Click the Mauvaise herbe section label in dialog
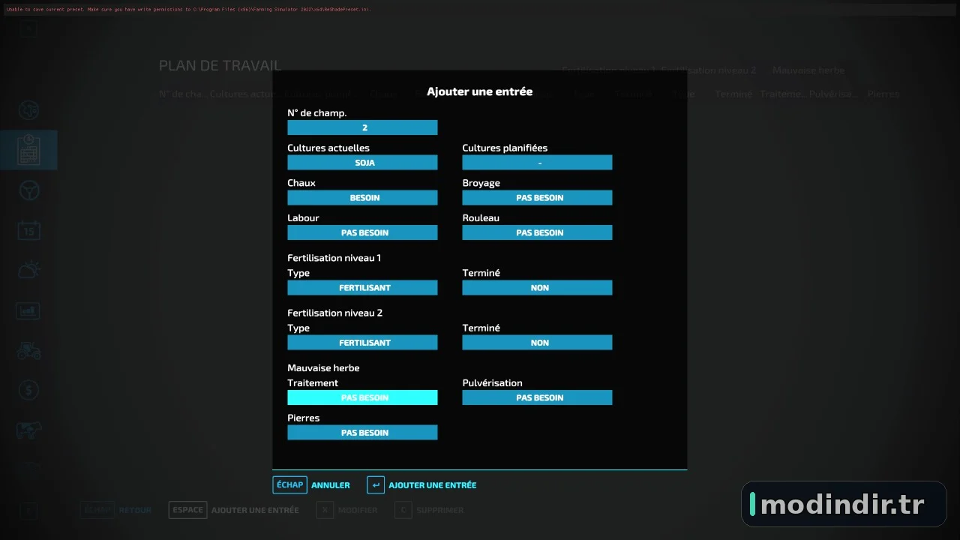The height and width of the screenshot is (540, 960). click(x=323, y=368)
